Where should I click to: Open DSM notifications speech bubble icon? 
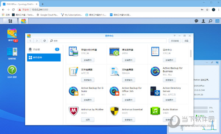pyautogui.click(x=196, y=21)
